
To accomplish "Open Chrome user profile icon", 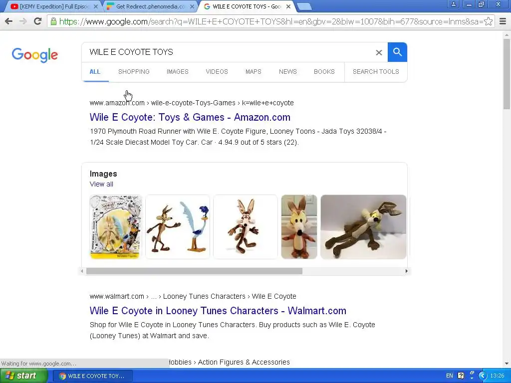I will 453,4.
